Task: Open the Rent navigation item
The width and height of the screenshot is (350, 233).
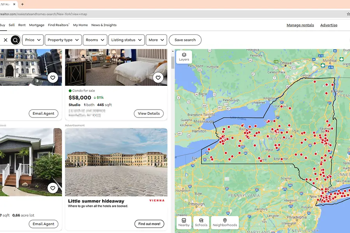Action: tap(22, 25)
